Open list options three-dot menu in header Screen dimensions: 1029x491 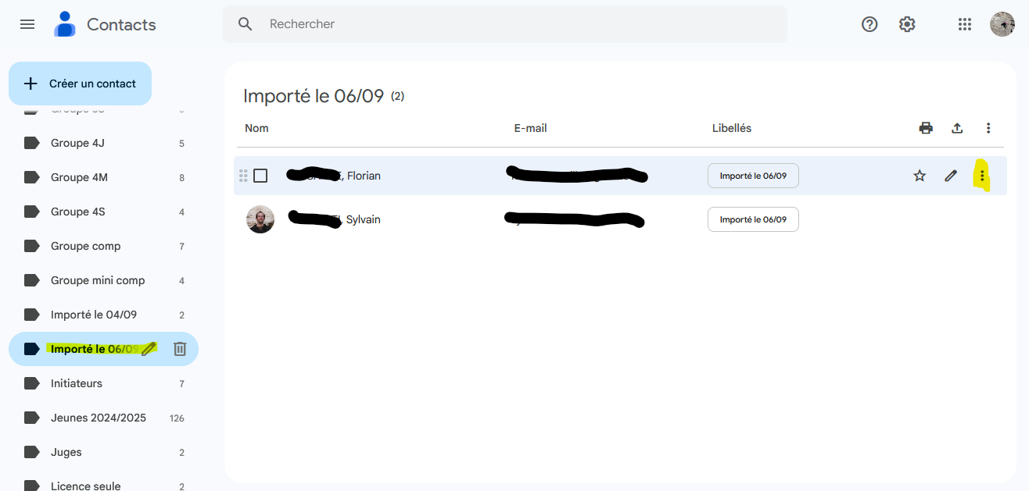coord(988,128)
